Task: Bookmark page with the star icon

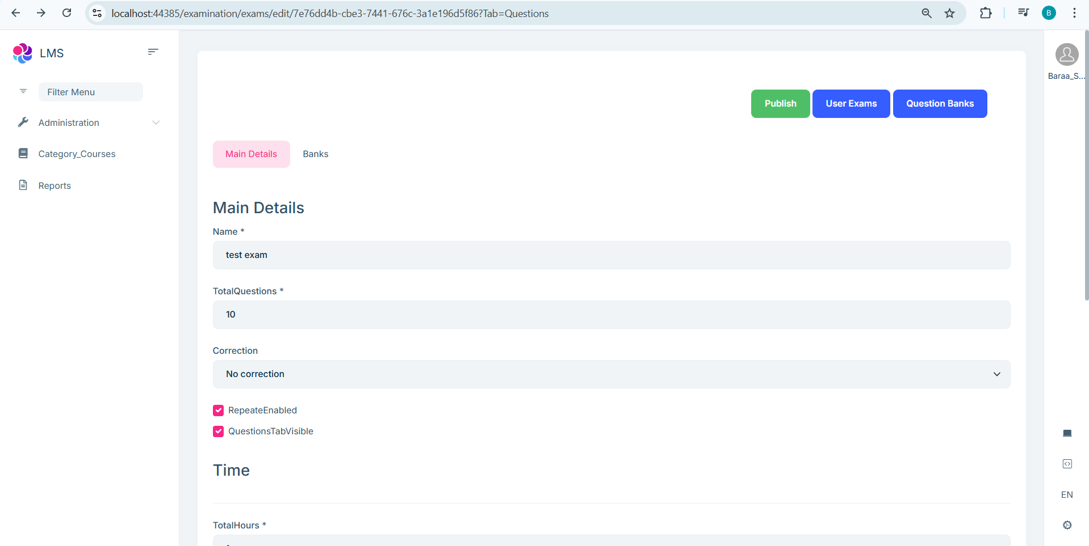Action: pyautogui.click(x=949, y=13)
